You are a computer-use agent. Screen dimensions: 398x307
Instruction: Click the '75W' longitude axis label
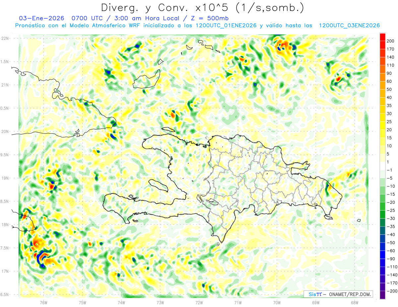pyautogui.click(x=83, y=303)
